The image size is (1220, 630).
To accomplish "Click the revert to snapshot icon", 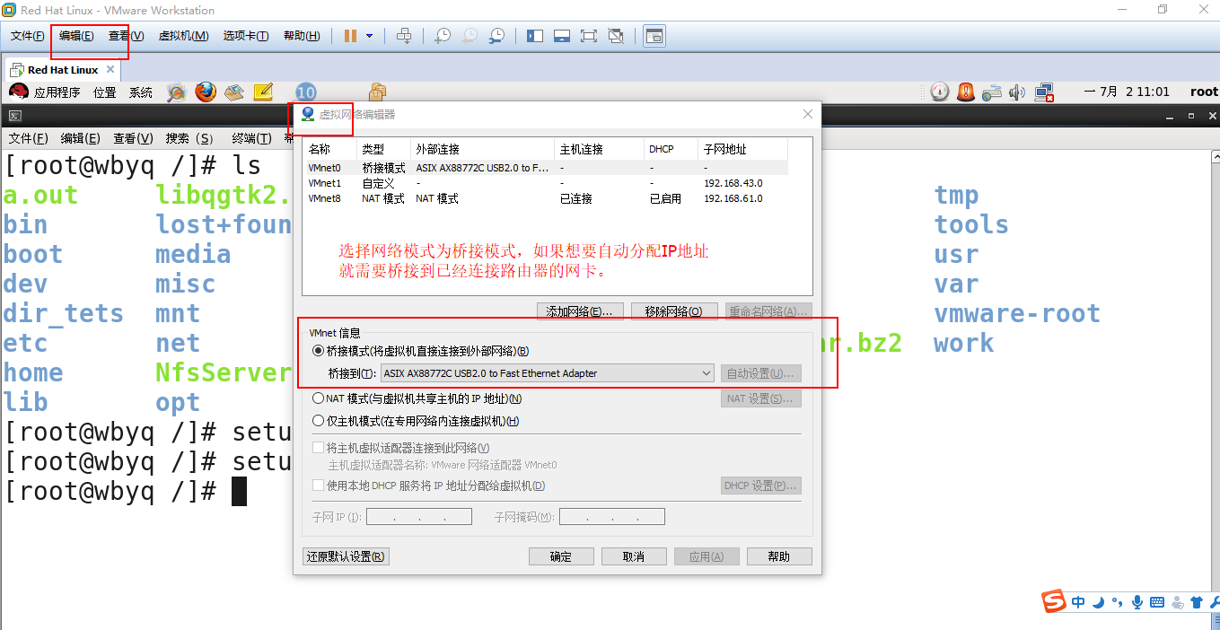I will coord(470,36).
